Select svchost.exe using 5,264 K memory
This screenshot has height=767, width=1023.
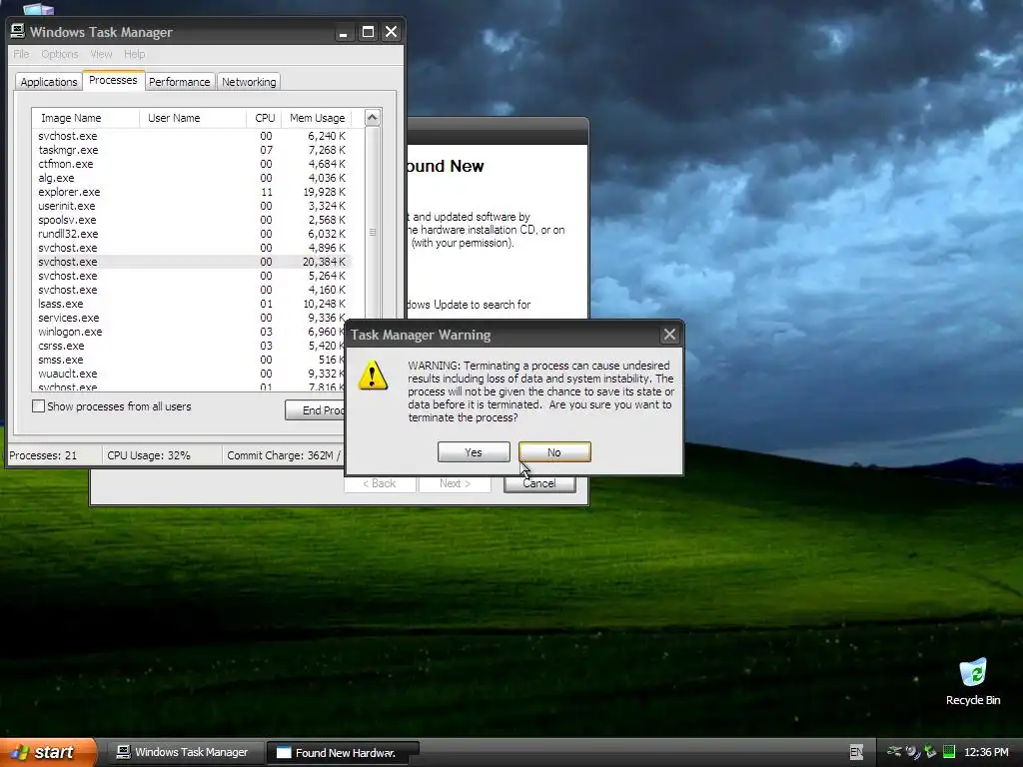(x=191, y=276)
